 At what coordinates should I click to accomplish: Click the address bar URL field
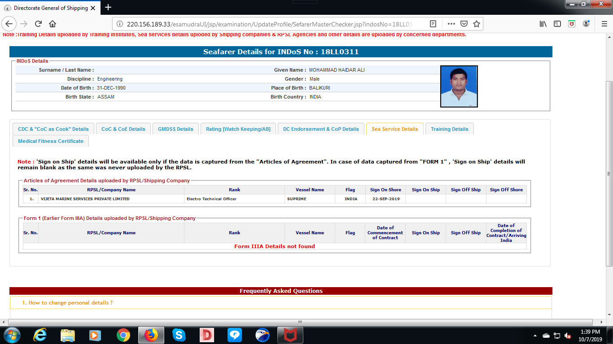(269, 24)
